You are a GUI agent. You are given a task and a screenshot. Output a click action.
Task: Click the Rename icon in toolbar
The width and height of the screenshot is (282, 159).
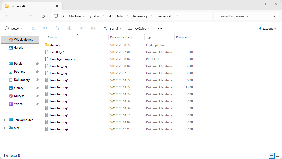click(69, 29)
